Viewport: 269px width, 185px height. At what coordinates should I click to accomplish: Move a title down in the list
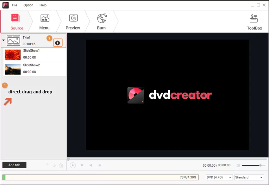pos(54,165)
